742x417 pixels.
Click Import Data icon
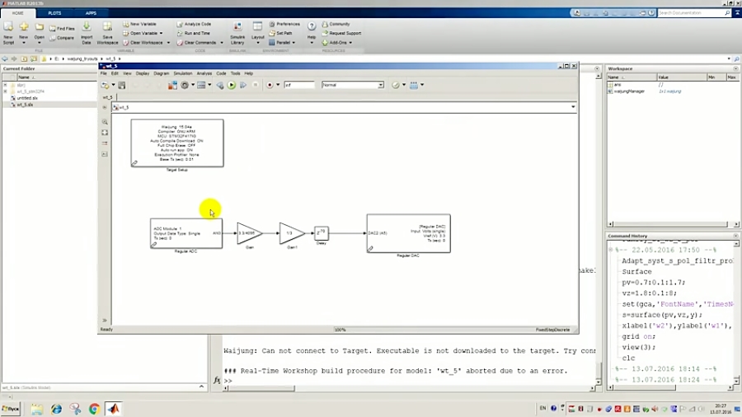[x=87, y=33]
